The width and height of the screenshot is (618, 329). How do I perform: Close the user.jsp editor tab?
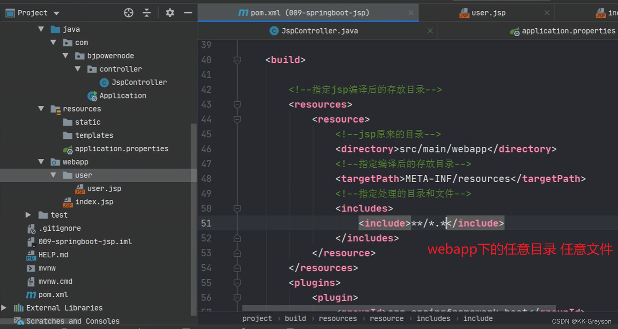(547, 13)
